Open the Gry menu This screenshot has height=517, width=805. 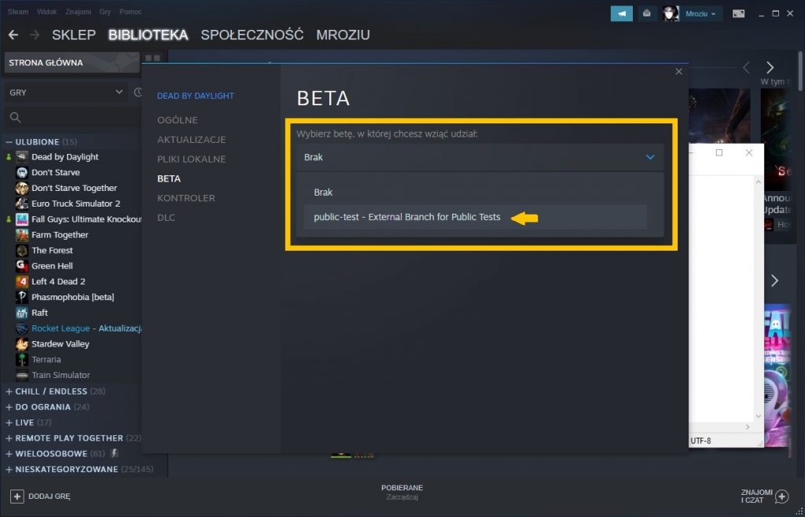click(105, 11)
